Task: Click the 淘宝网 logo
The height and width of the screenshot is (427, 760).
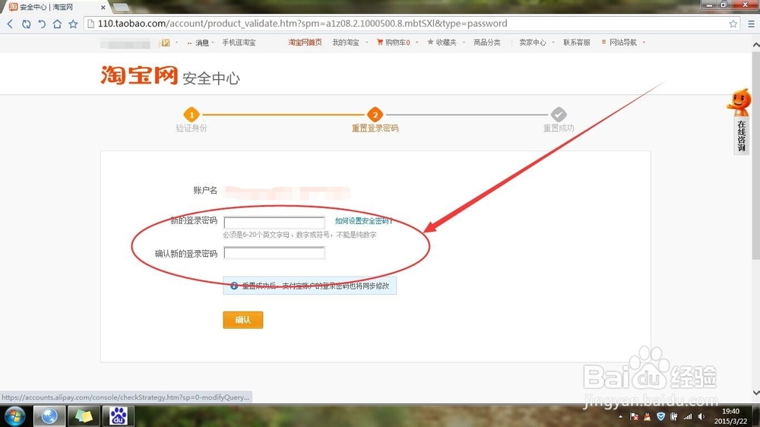Action: (x=139, y=75)
